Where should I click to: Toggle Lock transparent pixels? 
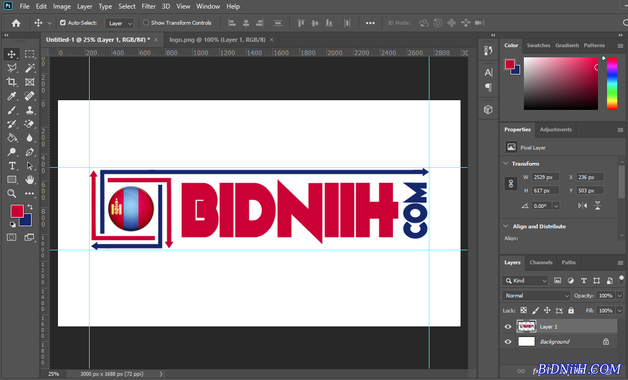tap(523, 310)
